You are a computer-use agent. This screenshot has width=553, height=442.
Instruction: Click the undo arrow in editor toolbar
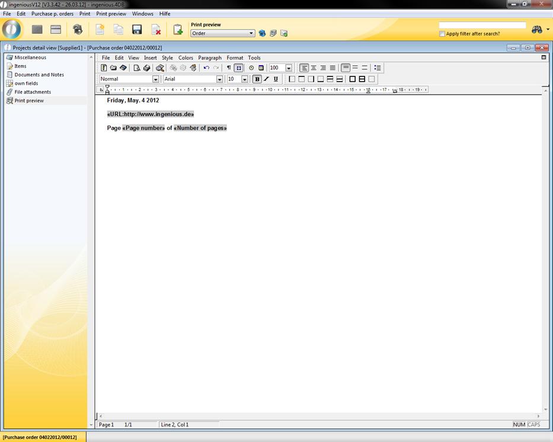(x=206, y=68)
